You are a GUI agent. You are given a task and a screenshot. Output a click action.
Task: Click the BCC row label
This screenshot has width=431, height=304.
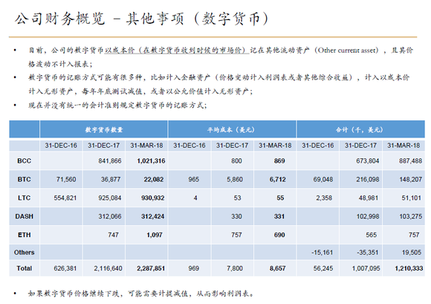pyautogui.click(x=25, y=161)
